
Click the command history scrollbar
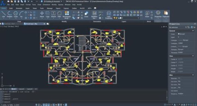(167, 95)
